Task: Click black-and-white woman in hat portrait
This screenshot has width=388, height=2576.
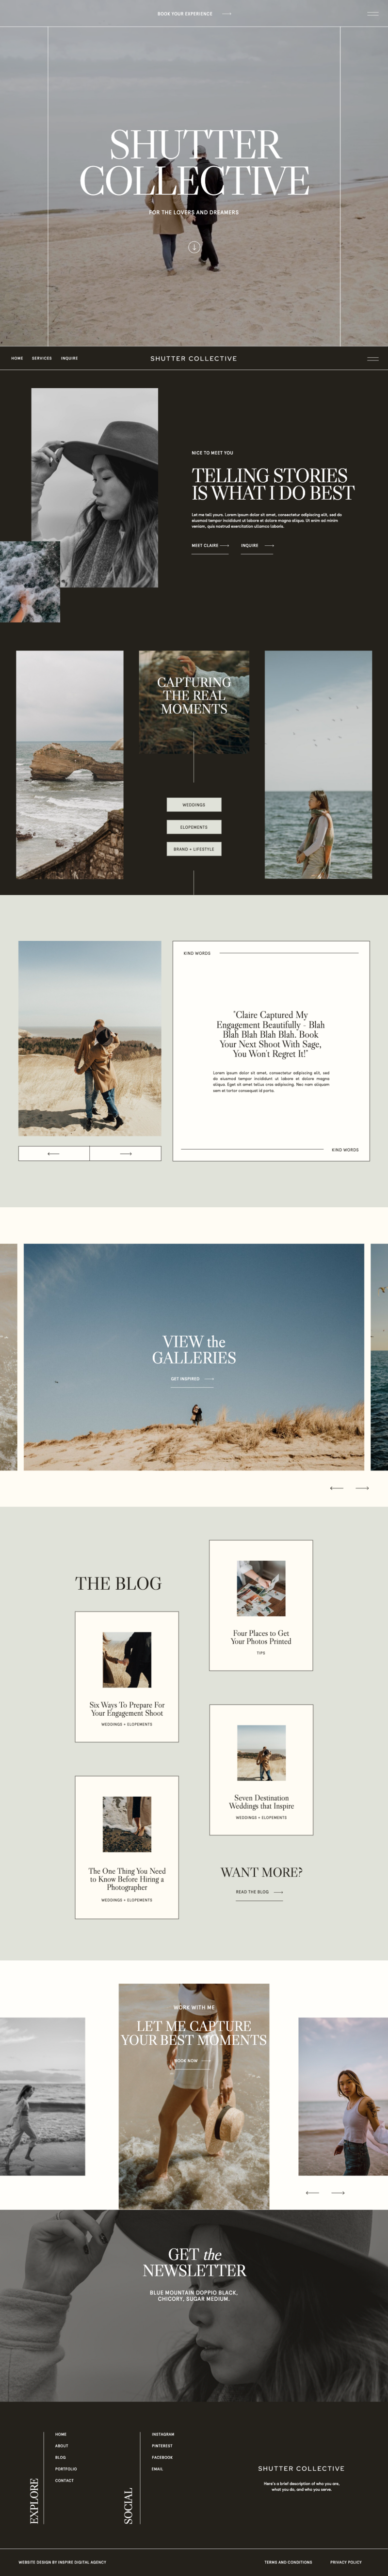Action: point(94,488)
